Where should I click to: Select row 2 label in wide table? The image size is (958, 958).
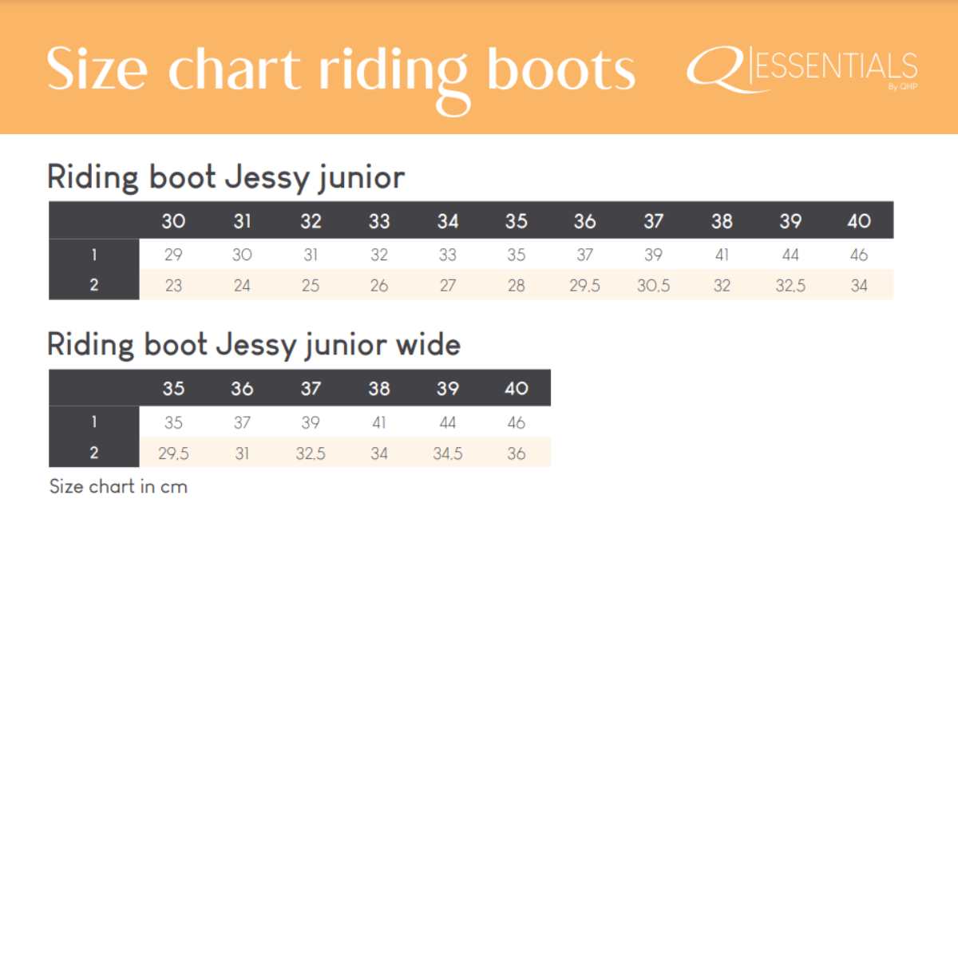coord(94,453)
